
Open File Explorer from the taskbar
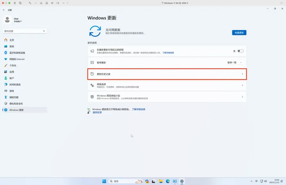(x=161, y=181)
